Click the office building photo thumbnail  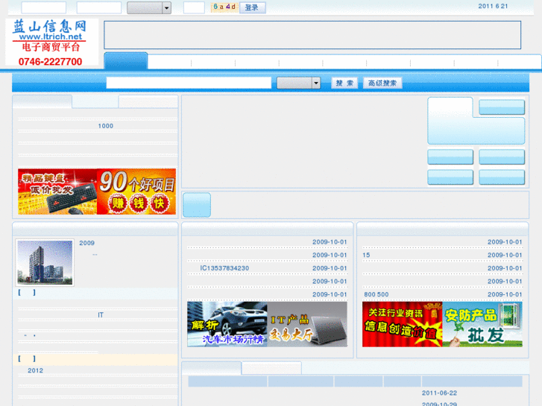point(45,263)
